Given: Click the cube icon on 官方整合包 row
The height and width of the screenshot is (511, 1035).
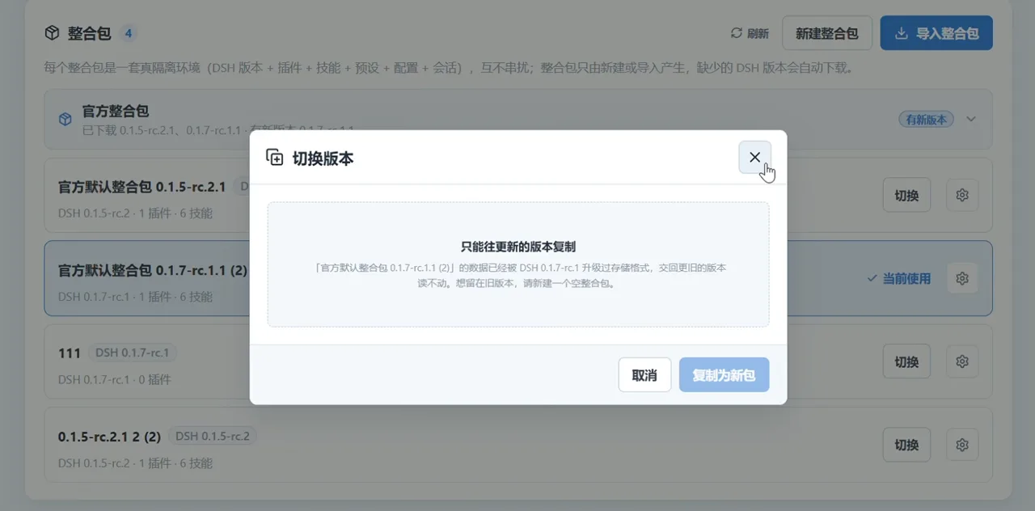Looking at the screenshot, I should click(65, 119).
